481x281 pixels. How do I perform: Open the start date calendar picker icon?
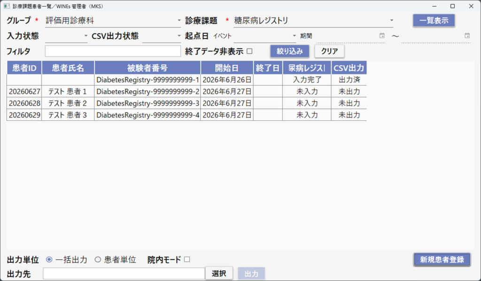pyautogui.click(x=382, y=36)
